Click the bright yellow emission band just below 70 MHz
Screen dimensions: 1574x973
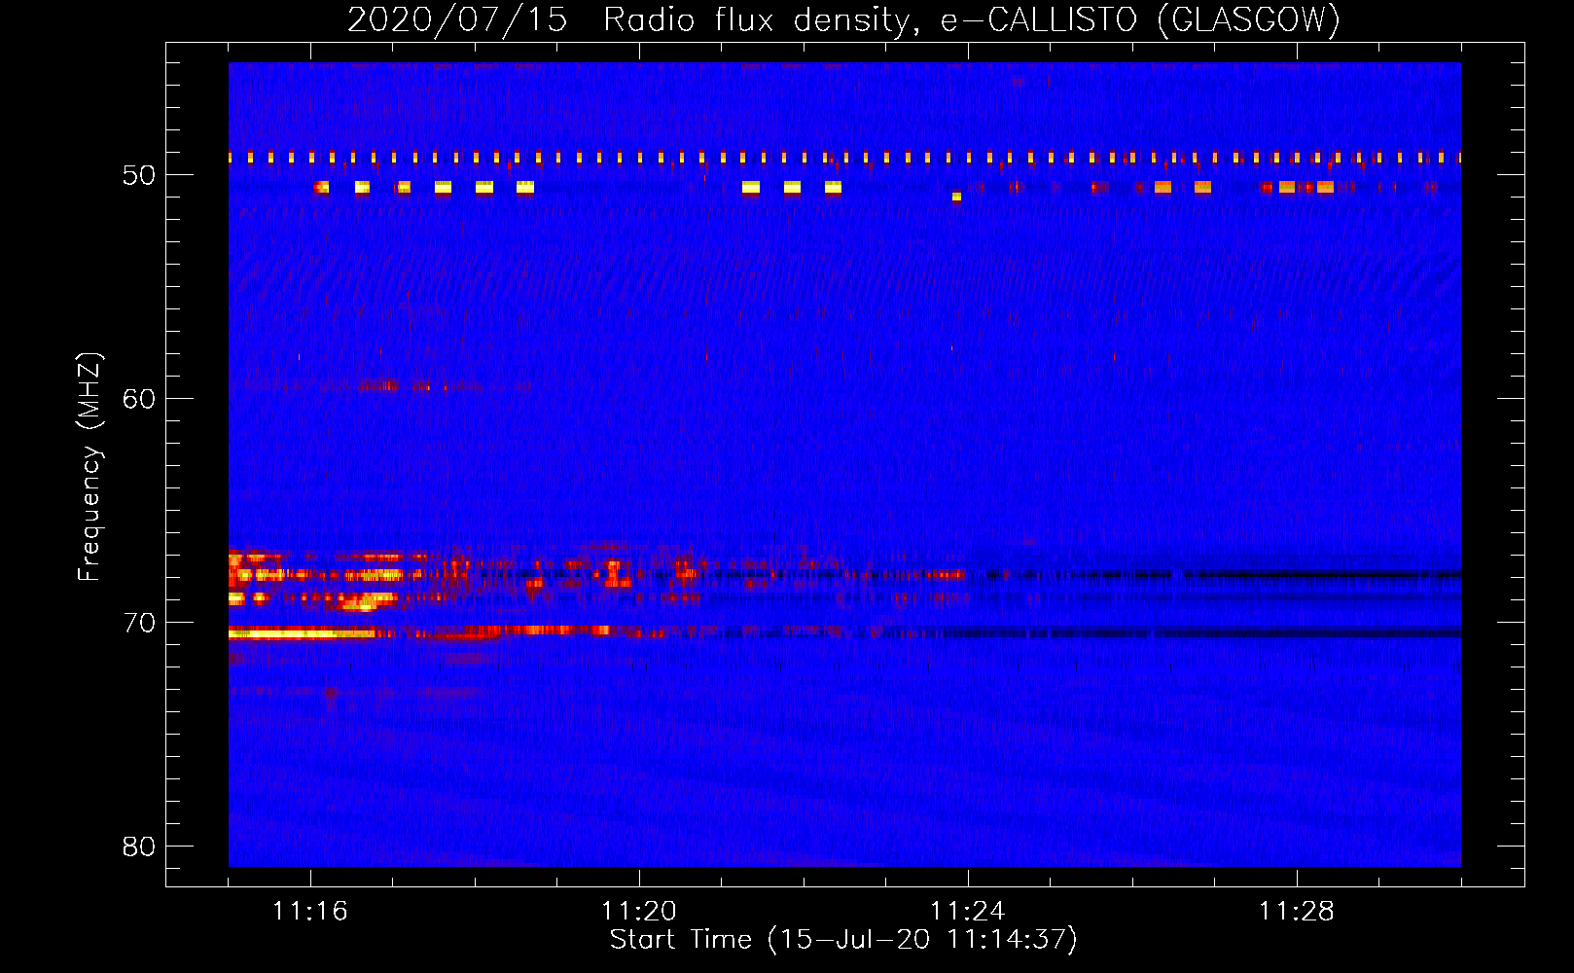[302, 633]
